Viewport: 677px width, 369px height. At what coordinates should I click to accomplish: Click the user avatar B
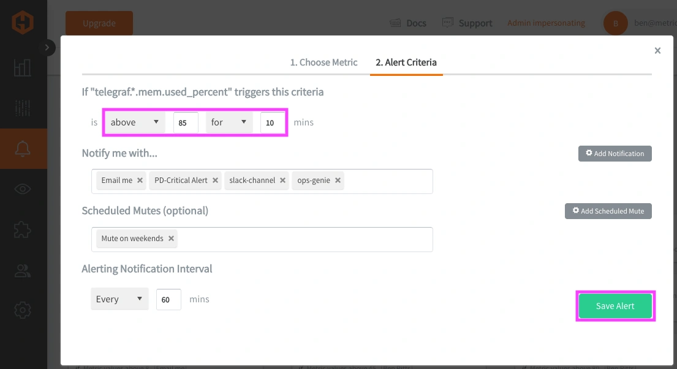coord(615,23)
